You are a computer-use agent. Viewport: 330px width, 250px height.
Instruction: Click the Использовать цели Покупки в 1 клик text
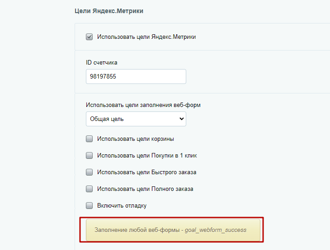coord(147,156)
